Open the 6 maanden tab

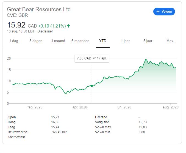point(80,41)
